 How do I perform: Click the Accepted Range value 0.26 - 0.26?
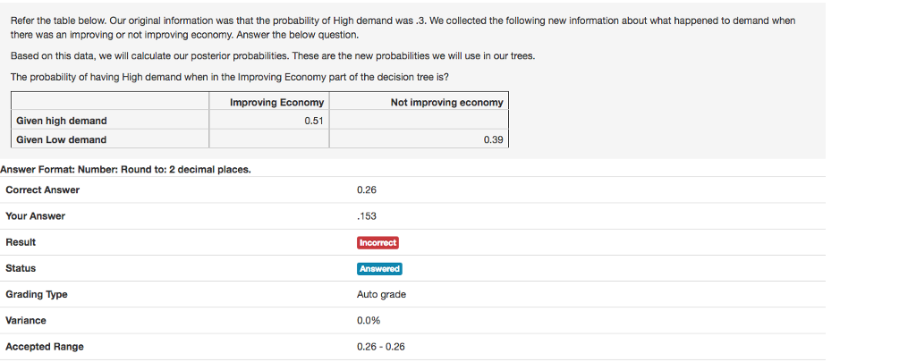(380, 347)
